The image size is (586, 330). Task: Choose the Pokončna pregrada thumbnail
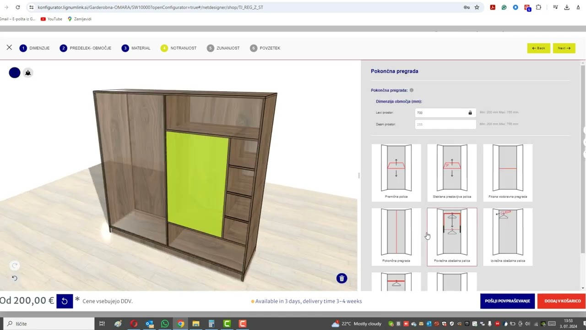point(396,237)
